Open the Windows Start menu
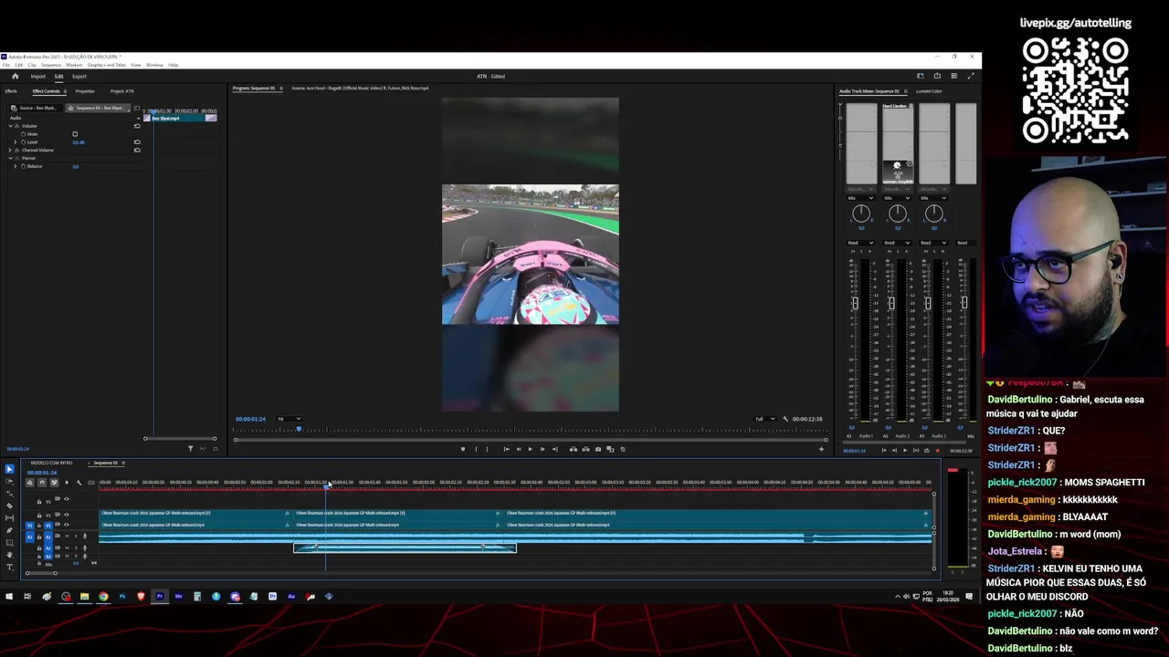Image resolution: width=1169 pixels, height=657 pixels. click(x=9, y=597)
